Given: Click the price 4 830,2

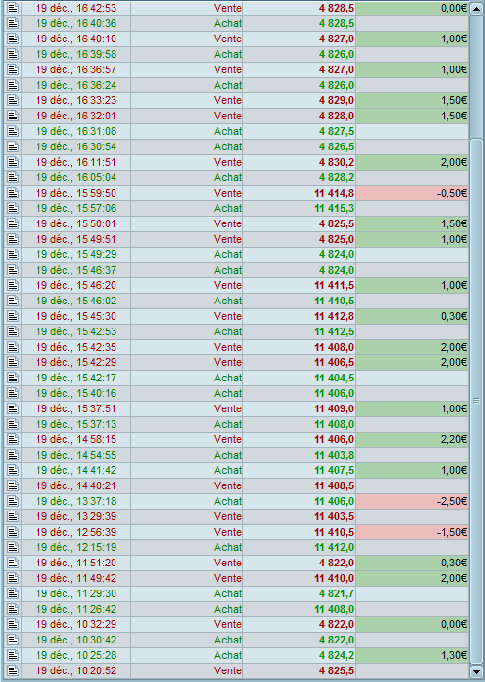Looking at the screenshot, I should pyautogui.click(x=337, y=162).
